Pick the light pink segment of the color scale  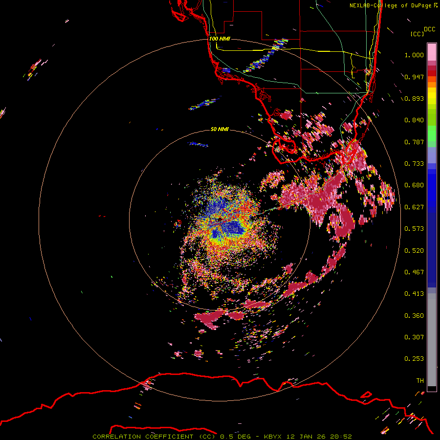432,52
